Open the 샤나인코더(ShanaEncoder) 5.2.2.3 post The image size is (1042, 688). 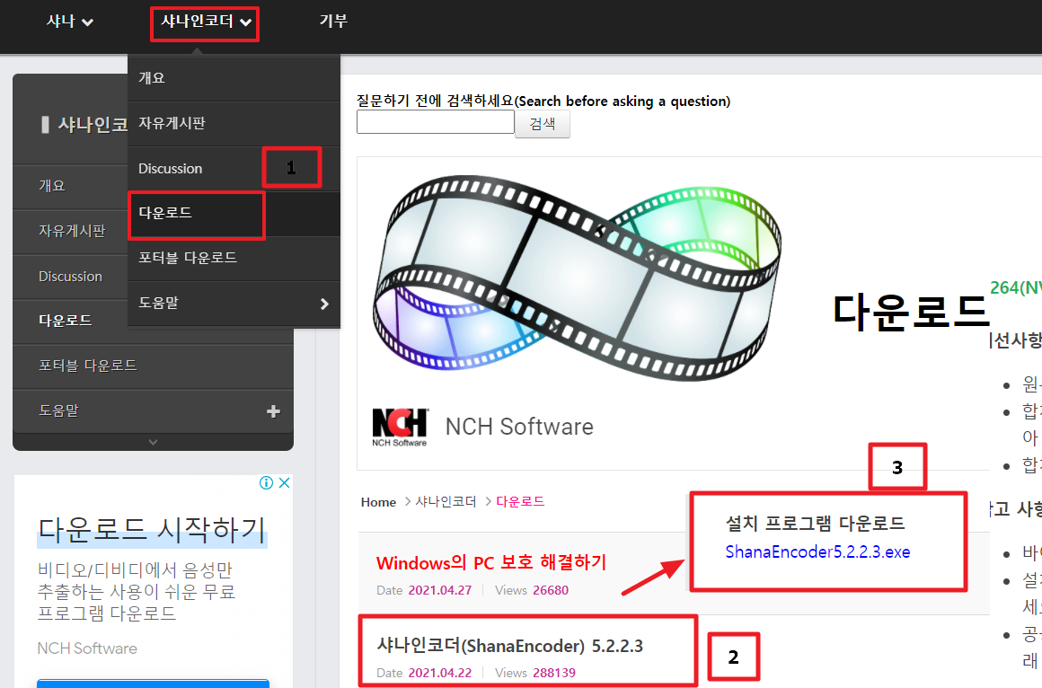click(x=510, y=646)
